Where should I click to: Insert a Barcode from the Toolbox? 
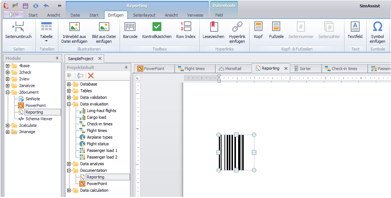point(130,30)
